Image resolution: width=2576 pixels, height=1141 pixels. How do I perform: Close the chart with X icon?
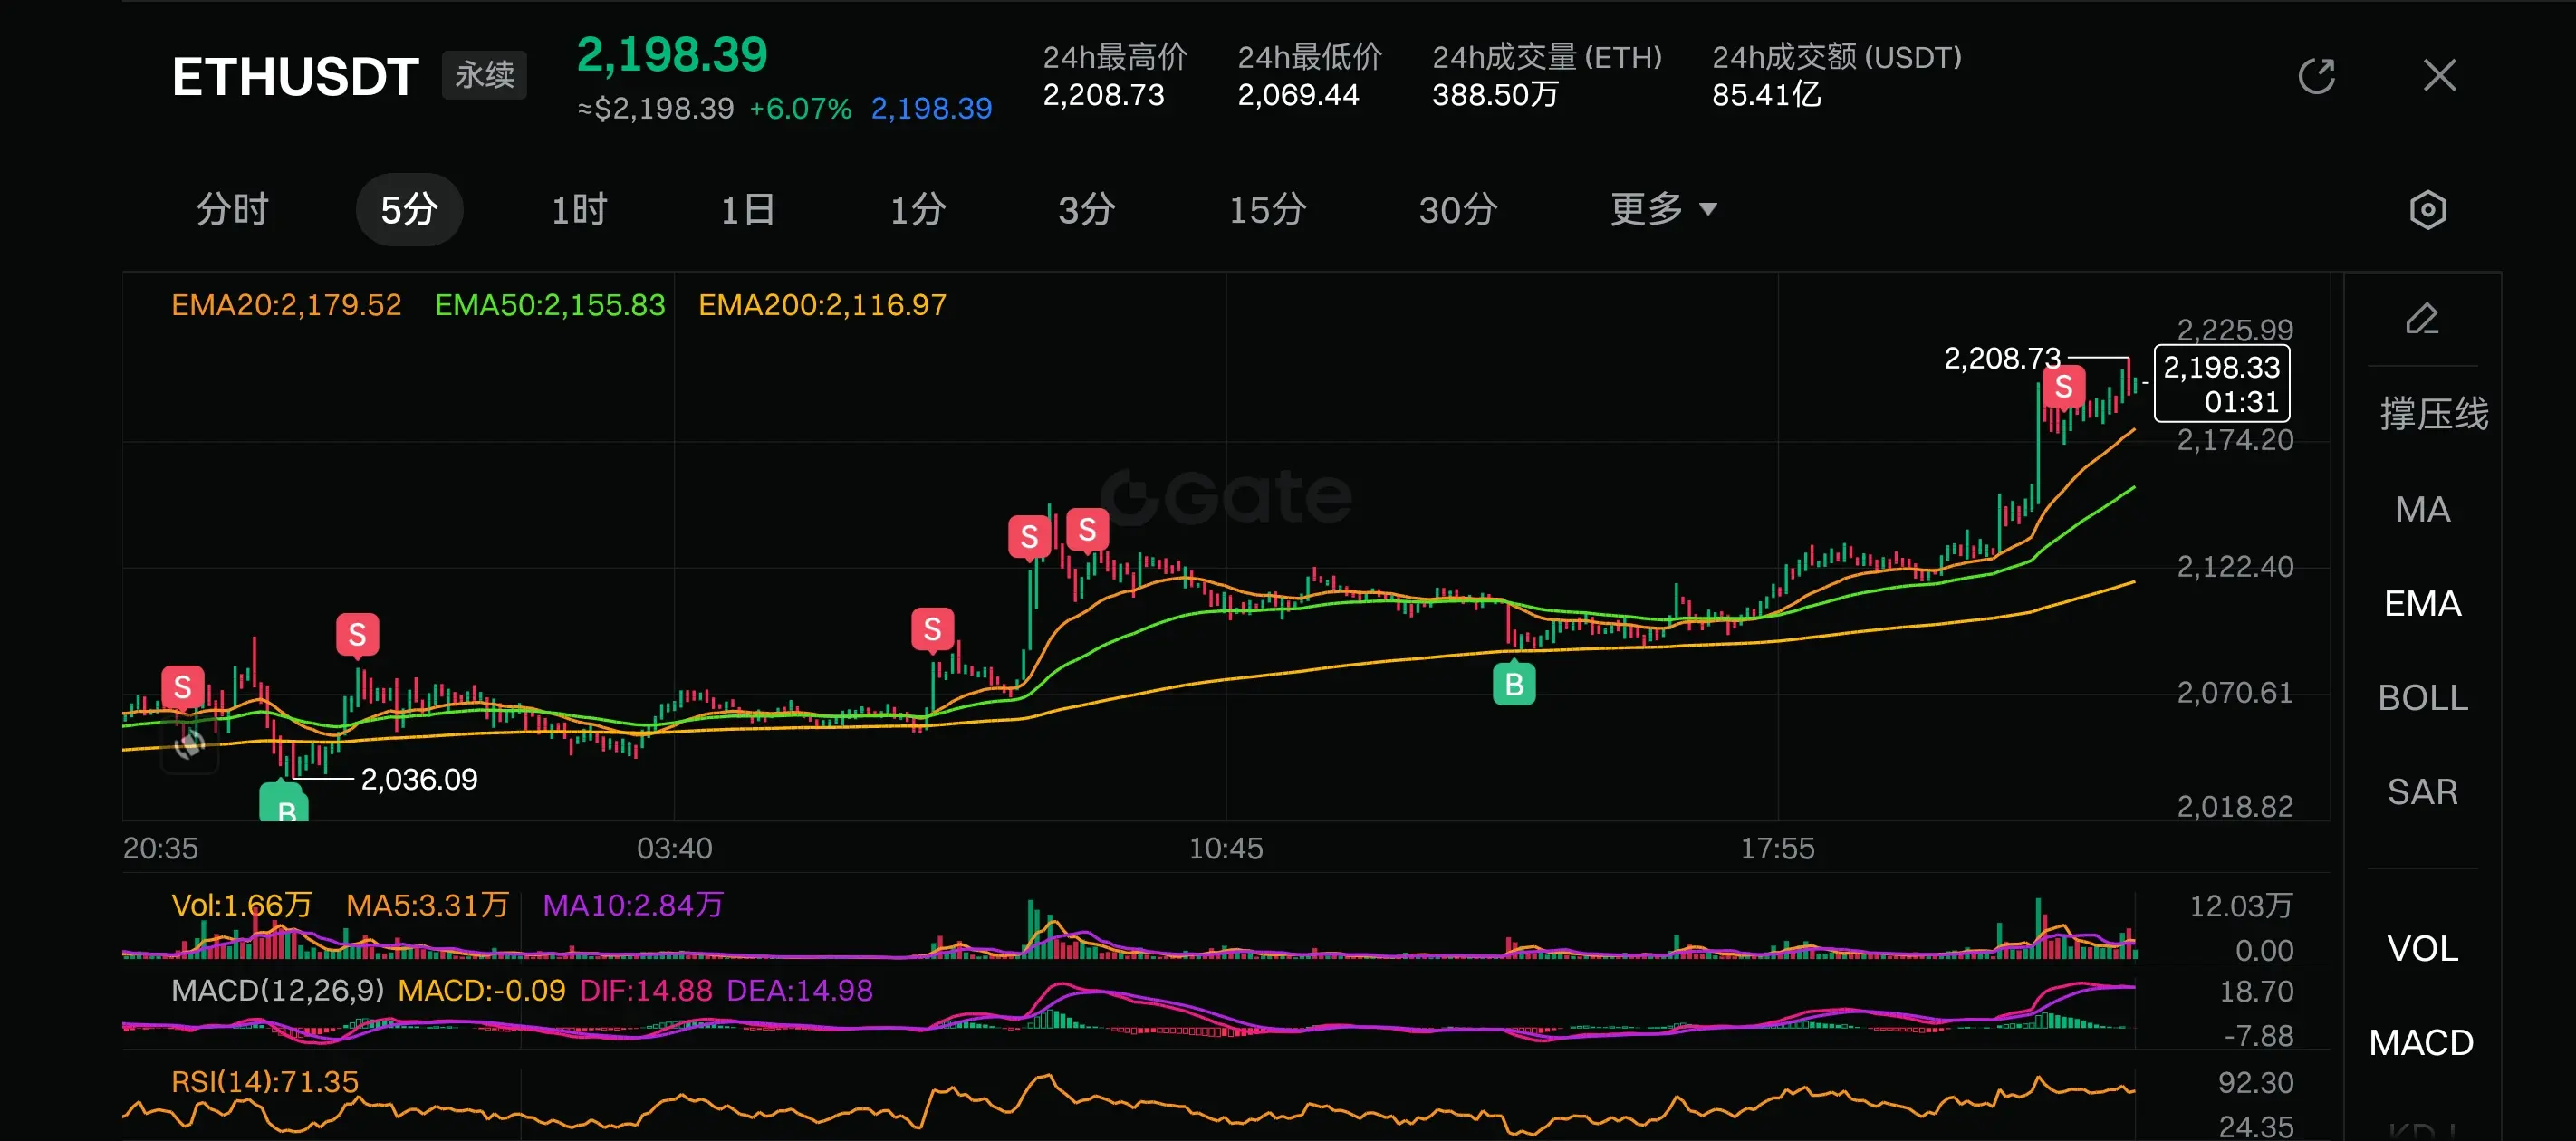tap(2439, 76)
